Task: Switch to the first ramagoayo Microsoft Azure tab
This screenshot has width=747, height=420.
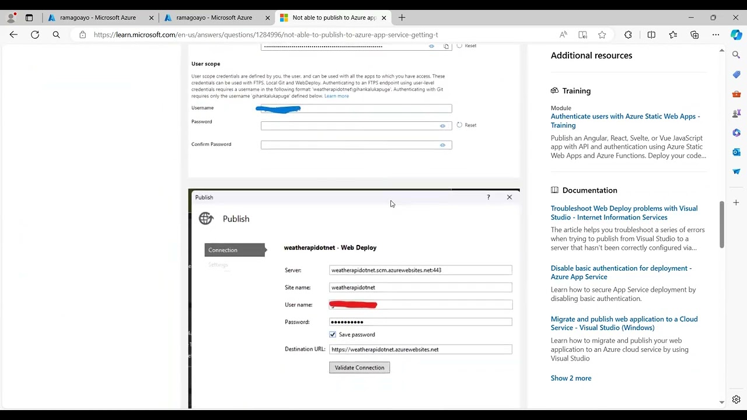Action: [x=97, y=17]
